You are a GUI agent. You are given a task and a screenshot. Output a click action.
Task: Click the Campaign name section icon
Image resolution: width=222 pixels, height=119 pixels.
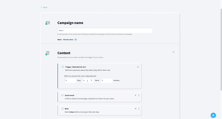click(48, 23)
